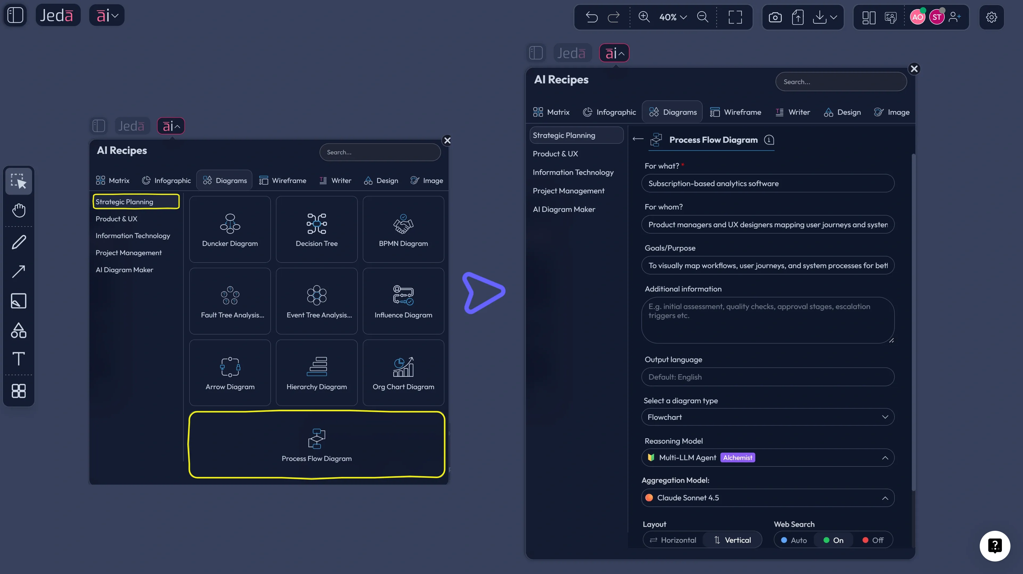Viewport: 1023px width, 574px height.
Task: Switch layout to Horizontal
Action: point(673,540)
